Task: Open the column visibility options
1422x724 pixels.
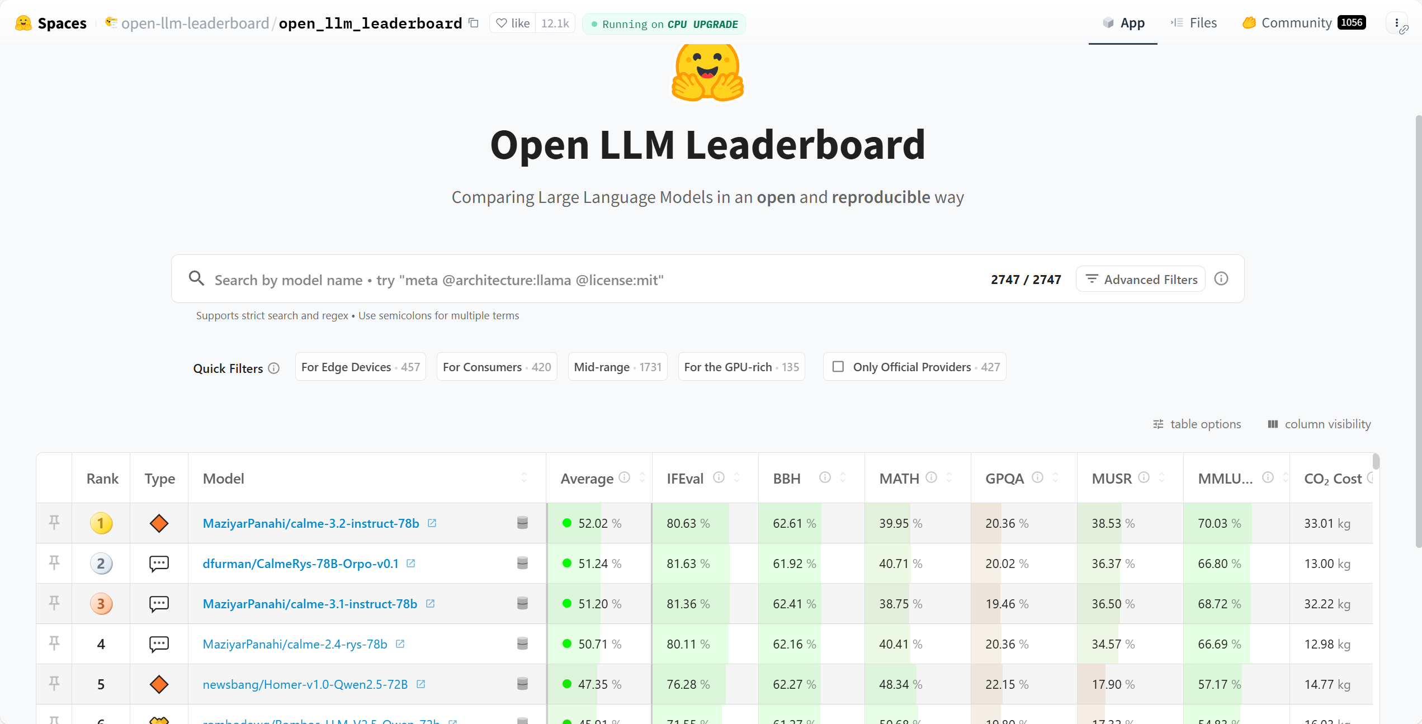Action: coord(1319,424)
